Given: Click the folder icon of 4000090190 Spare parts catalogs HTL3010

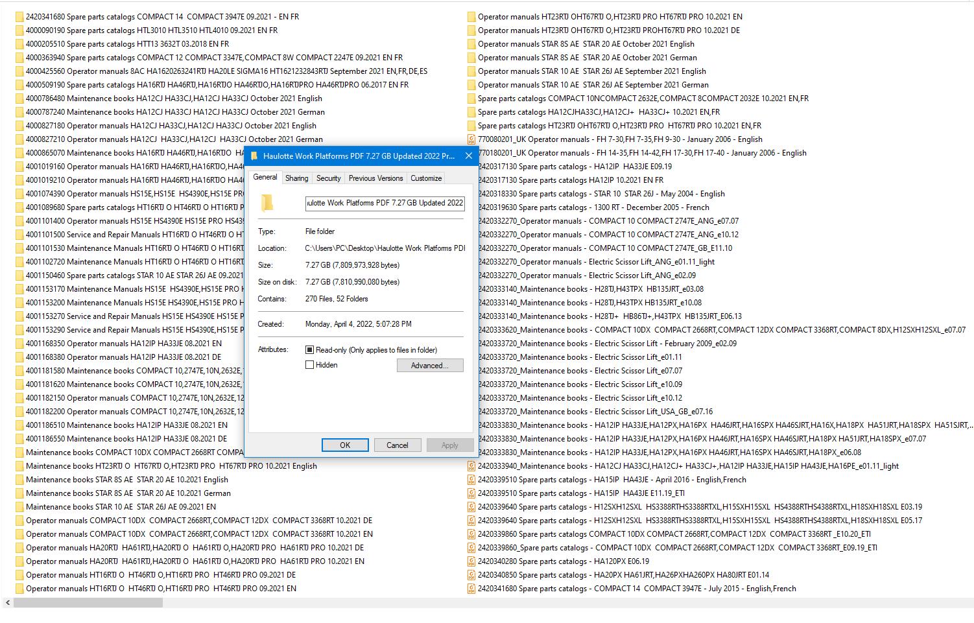Looking at the screenshot, I should (19, 30).
